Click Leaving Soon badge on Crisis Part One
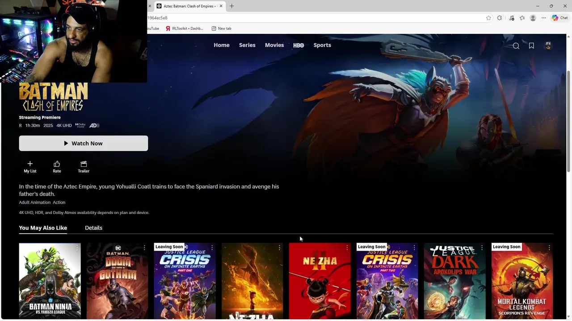 click(x=169, y=247)
